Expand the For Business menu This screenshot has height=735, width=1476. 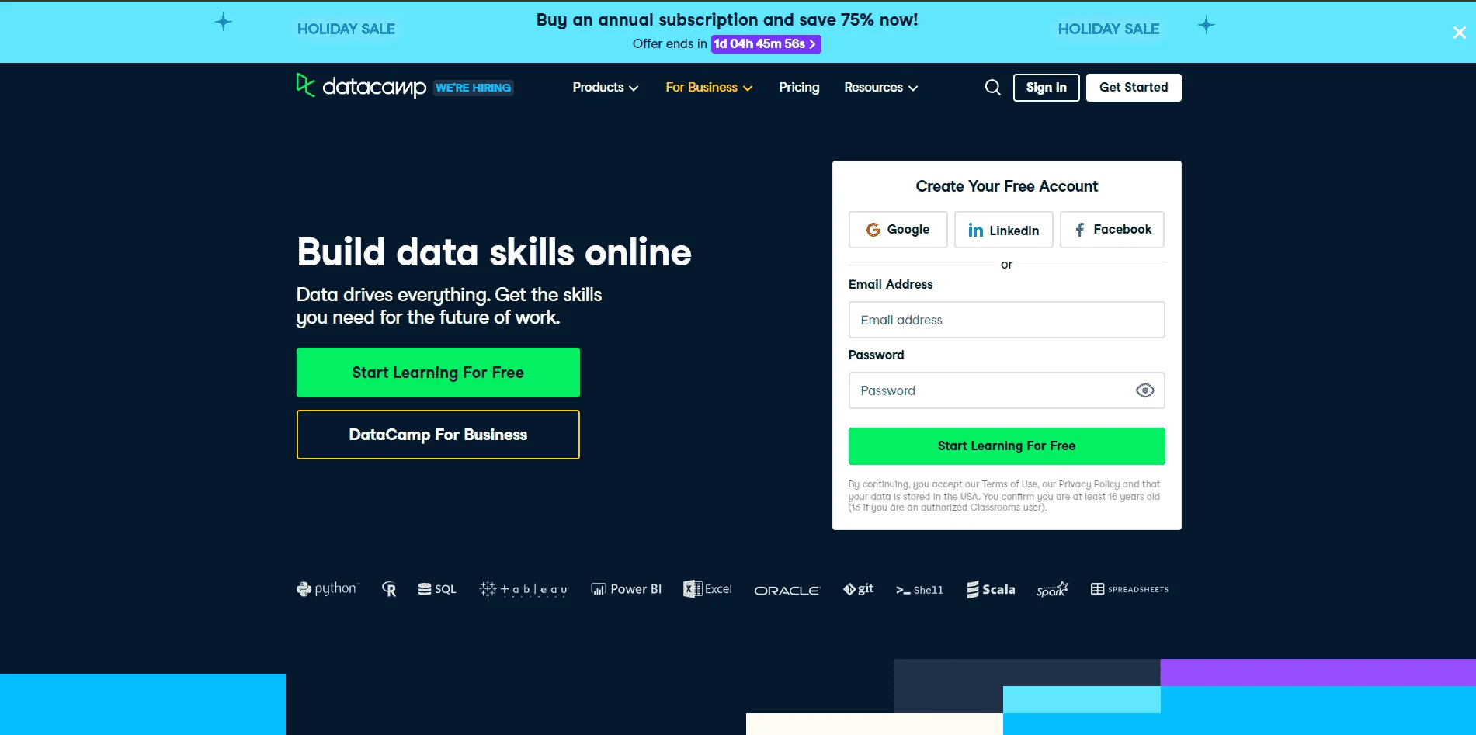(x=709, y=88)
